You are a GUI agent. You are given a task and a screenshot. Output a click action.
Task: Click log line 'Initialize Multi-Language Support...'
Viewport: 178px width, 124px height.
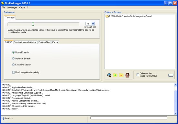click(22, 93)
